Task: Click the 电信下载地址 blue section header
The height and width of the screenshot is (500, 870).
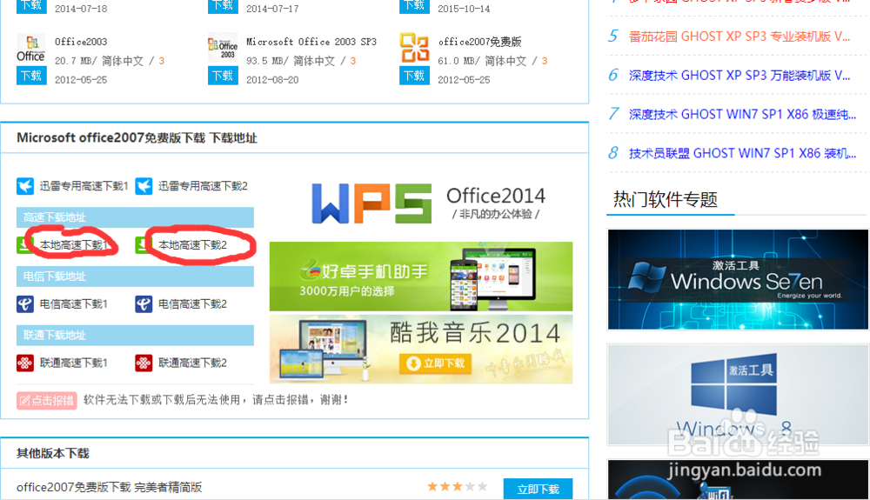Action: pyautogui.click(x=136, y=276)
